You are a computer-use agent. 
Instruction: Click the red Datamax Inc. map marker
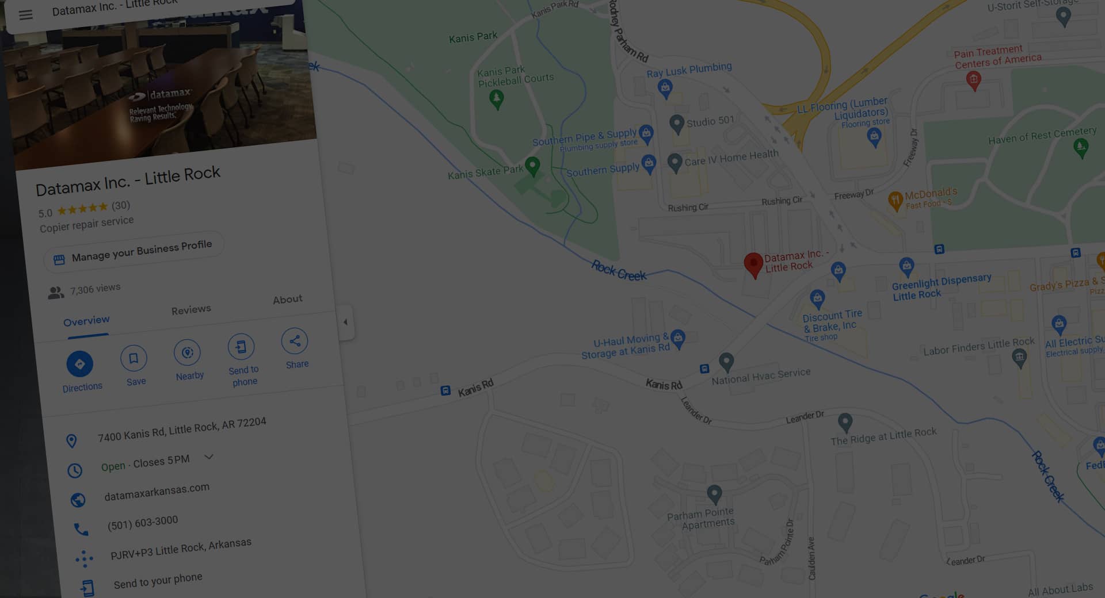point(753,266)
